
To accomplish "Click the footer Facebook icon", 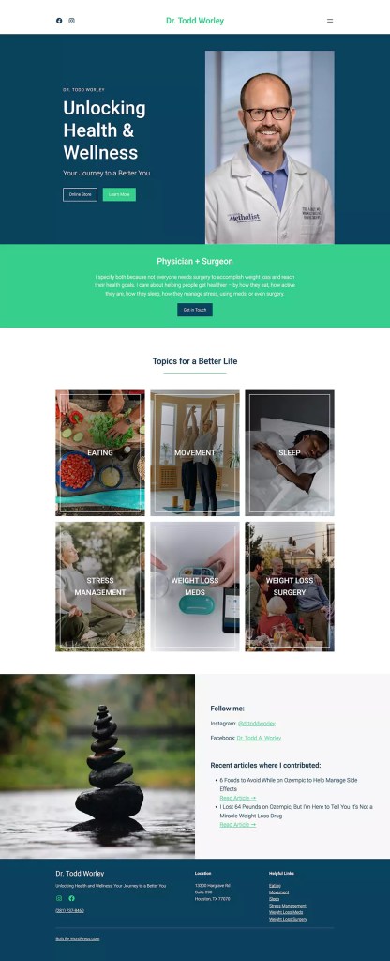I will [71, 898].
